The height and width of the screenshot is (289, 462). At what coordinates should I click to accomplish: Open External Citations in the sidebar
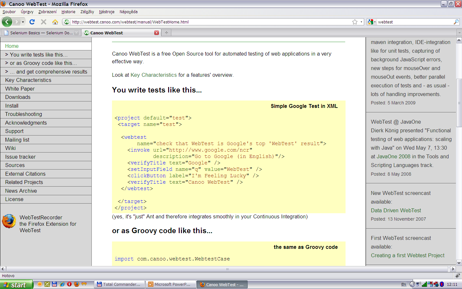pos(46,174)
